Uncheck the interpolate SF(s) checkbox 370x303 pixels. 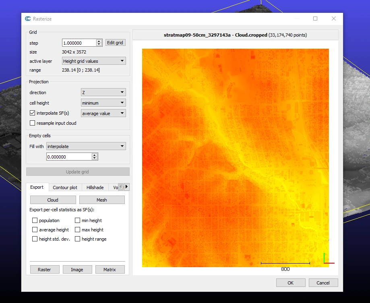pos(32,113)
